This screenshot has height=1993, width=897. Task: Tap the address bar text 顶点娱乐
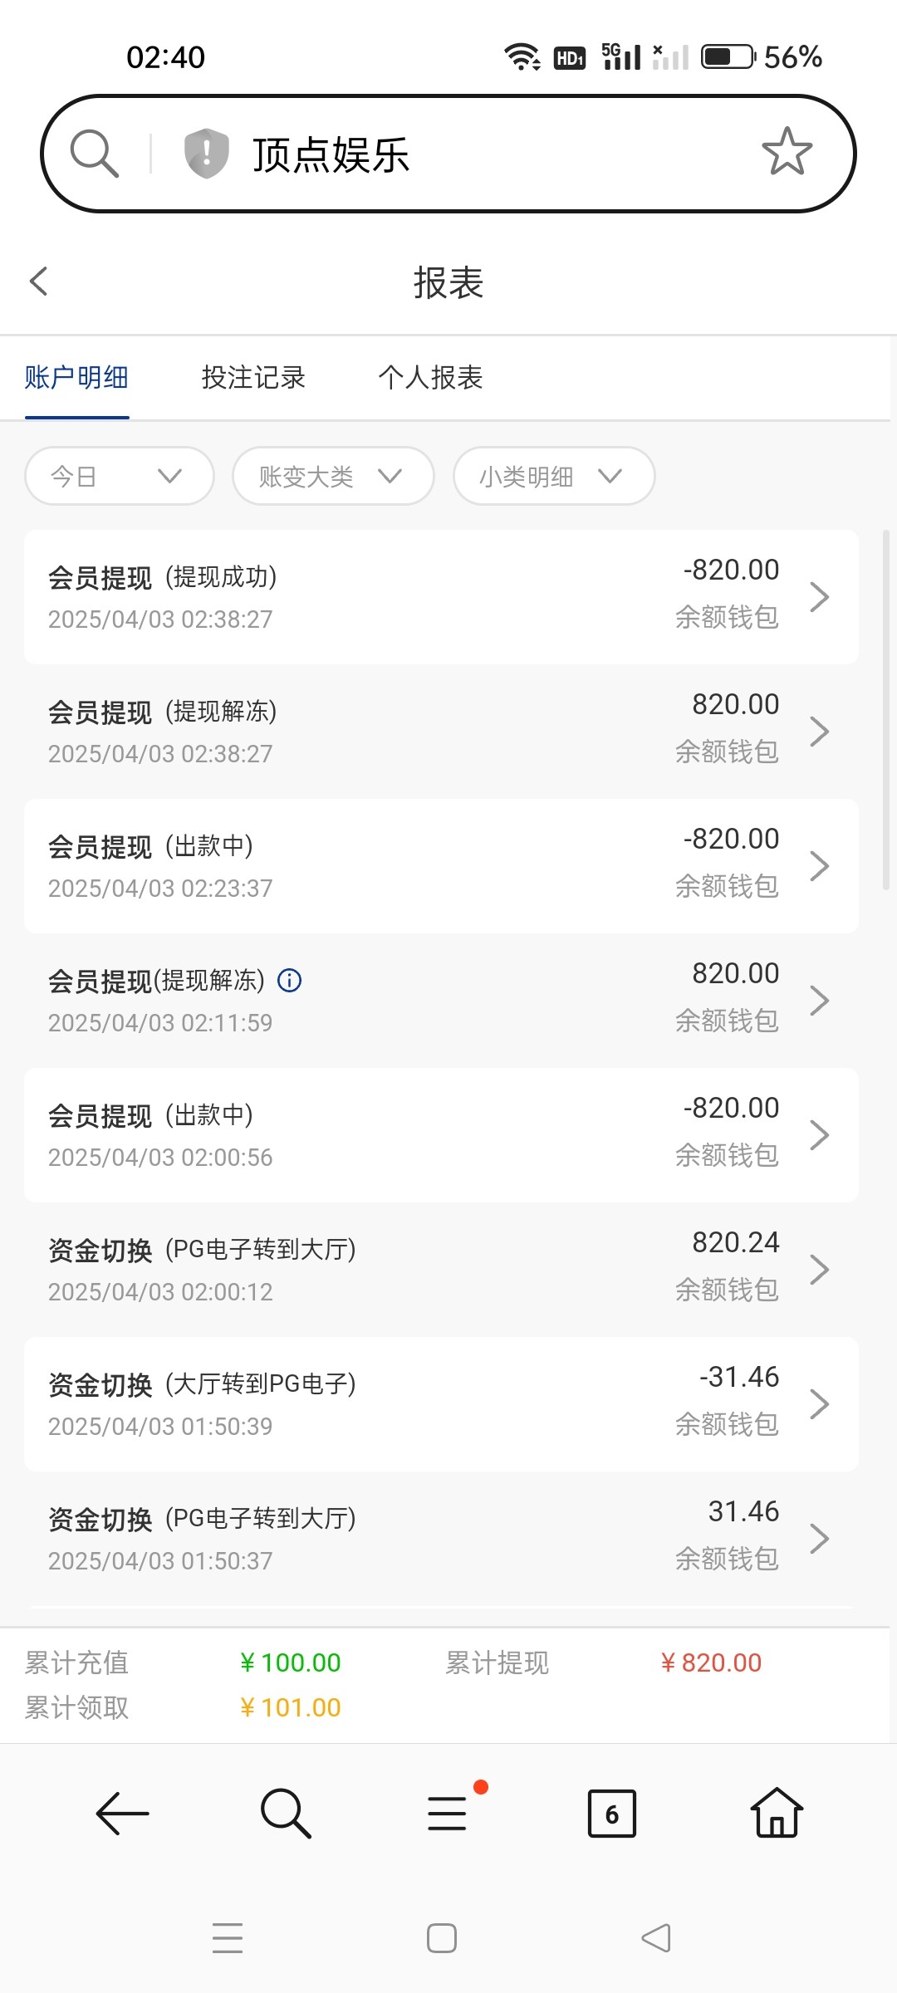click(331, 155)
